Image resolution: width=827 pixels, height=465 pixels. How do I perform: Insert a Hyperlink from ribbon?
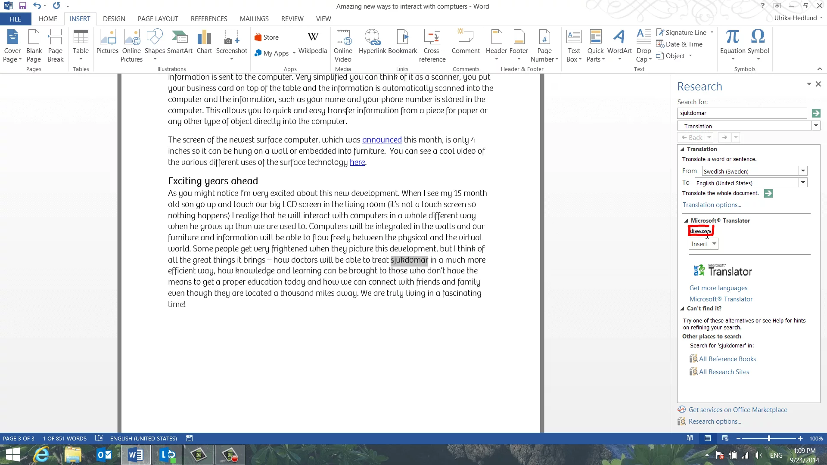click(x=372, y=43)
